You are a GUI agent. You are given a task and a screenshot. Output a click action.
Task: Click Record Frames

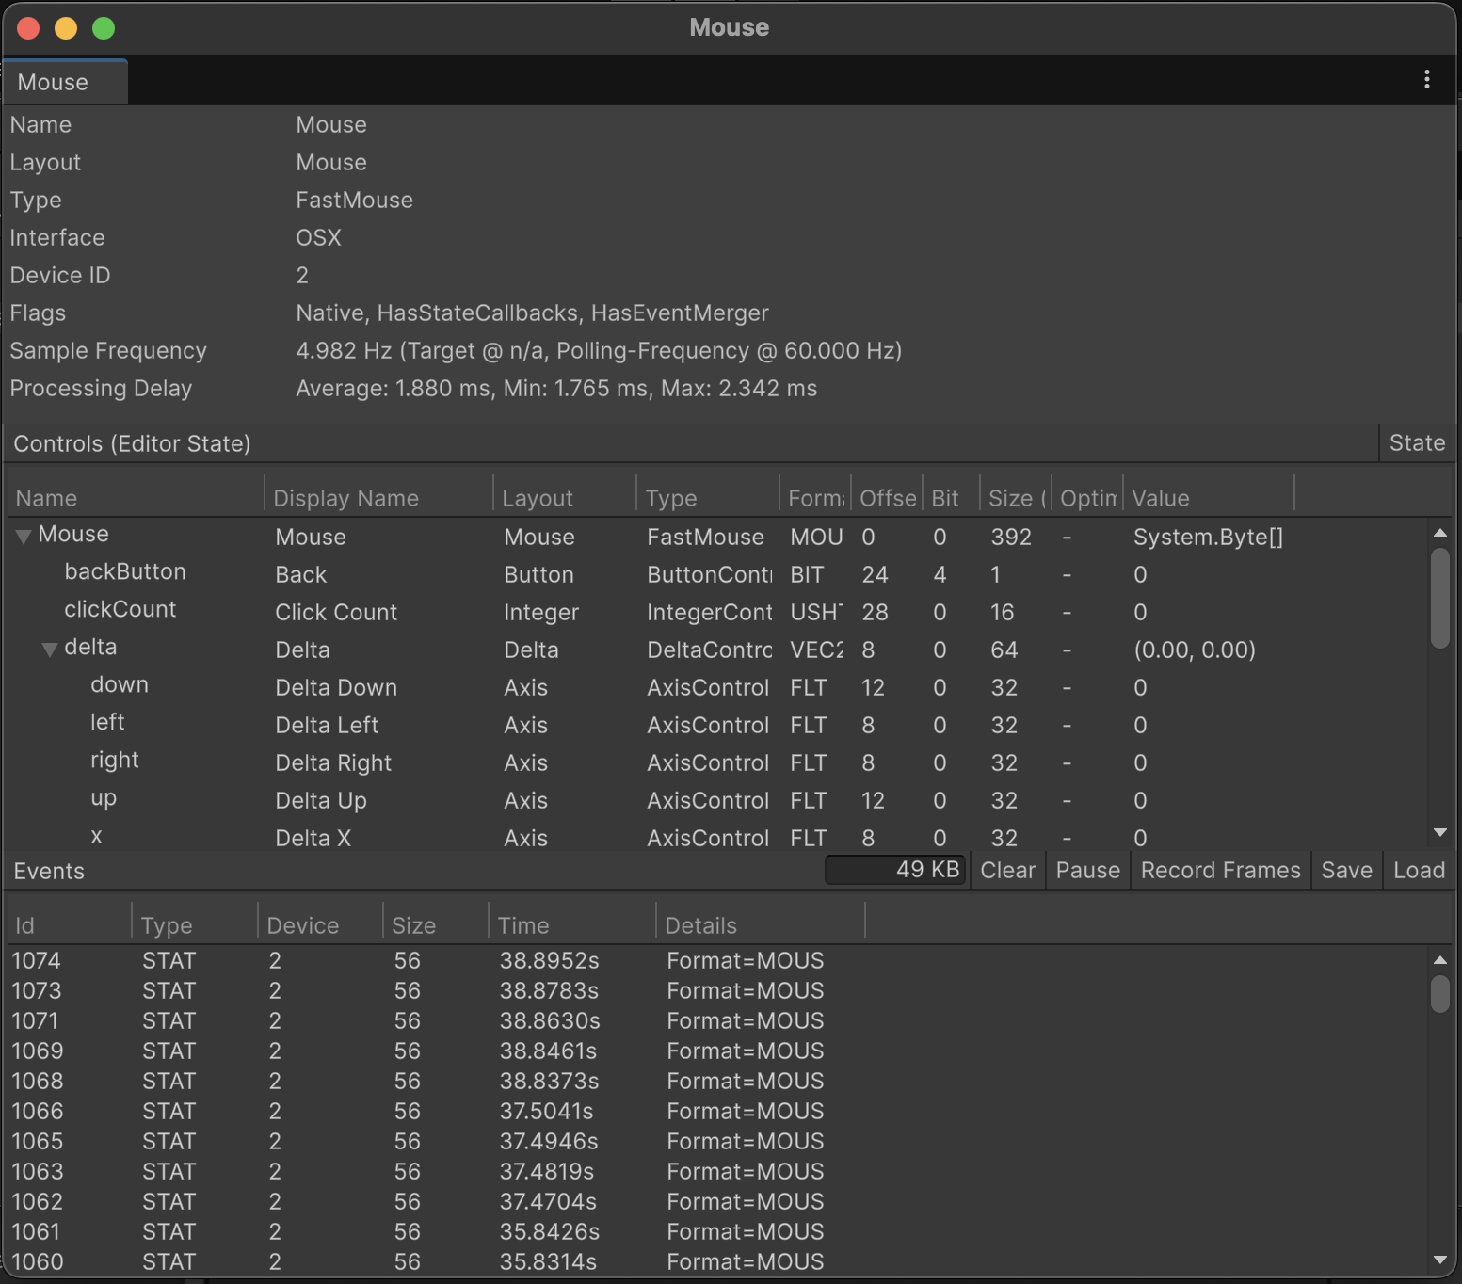tap(1219, 870)
